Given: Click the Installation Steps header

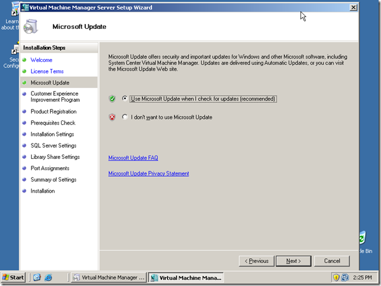Looking at the screenshot, I should coord(59,48).
